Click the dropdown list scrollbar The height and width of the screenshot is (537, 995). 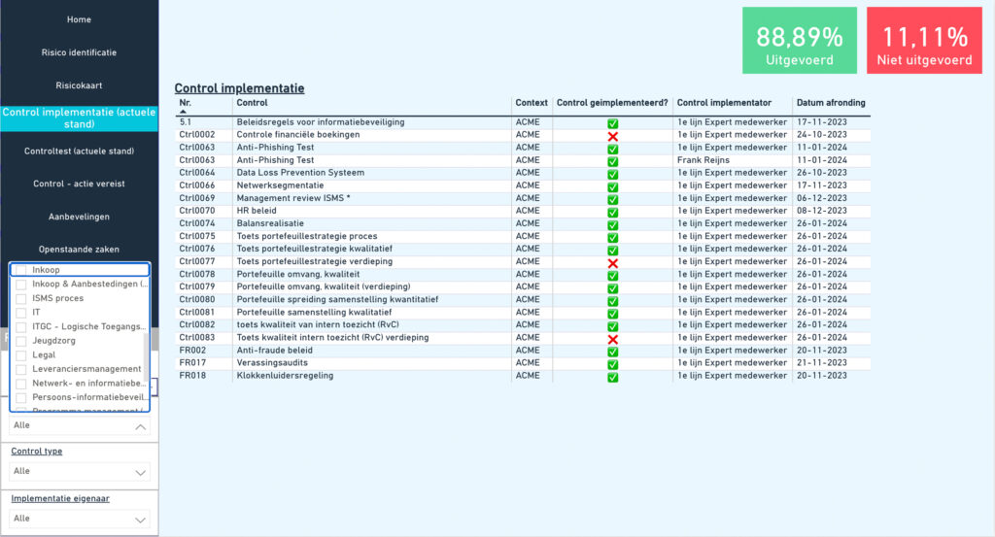pos(147,355)
